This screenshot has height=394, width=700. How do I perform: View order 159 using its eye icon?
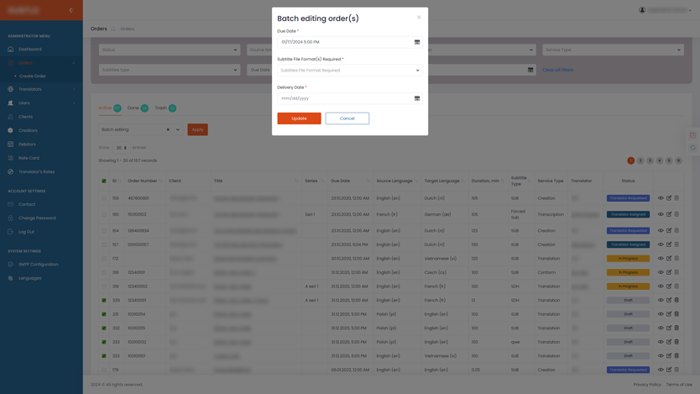[661, 198]
